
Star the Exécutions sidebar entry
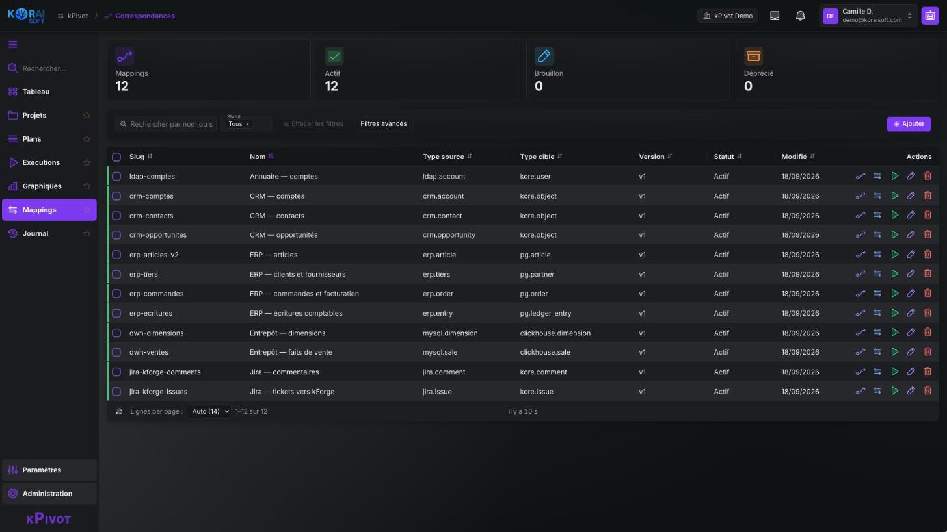click(x=87, y=162)
